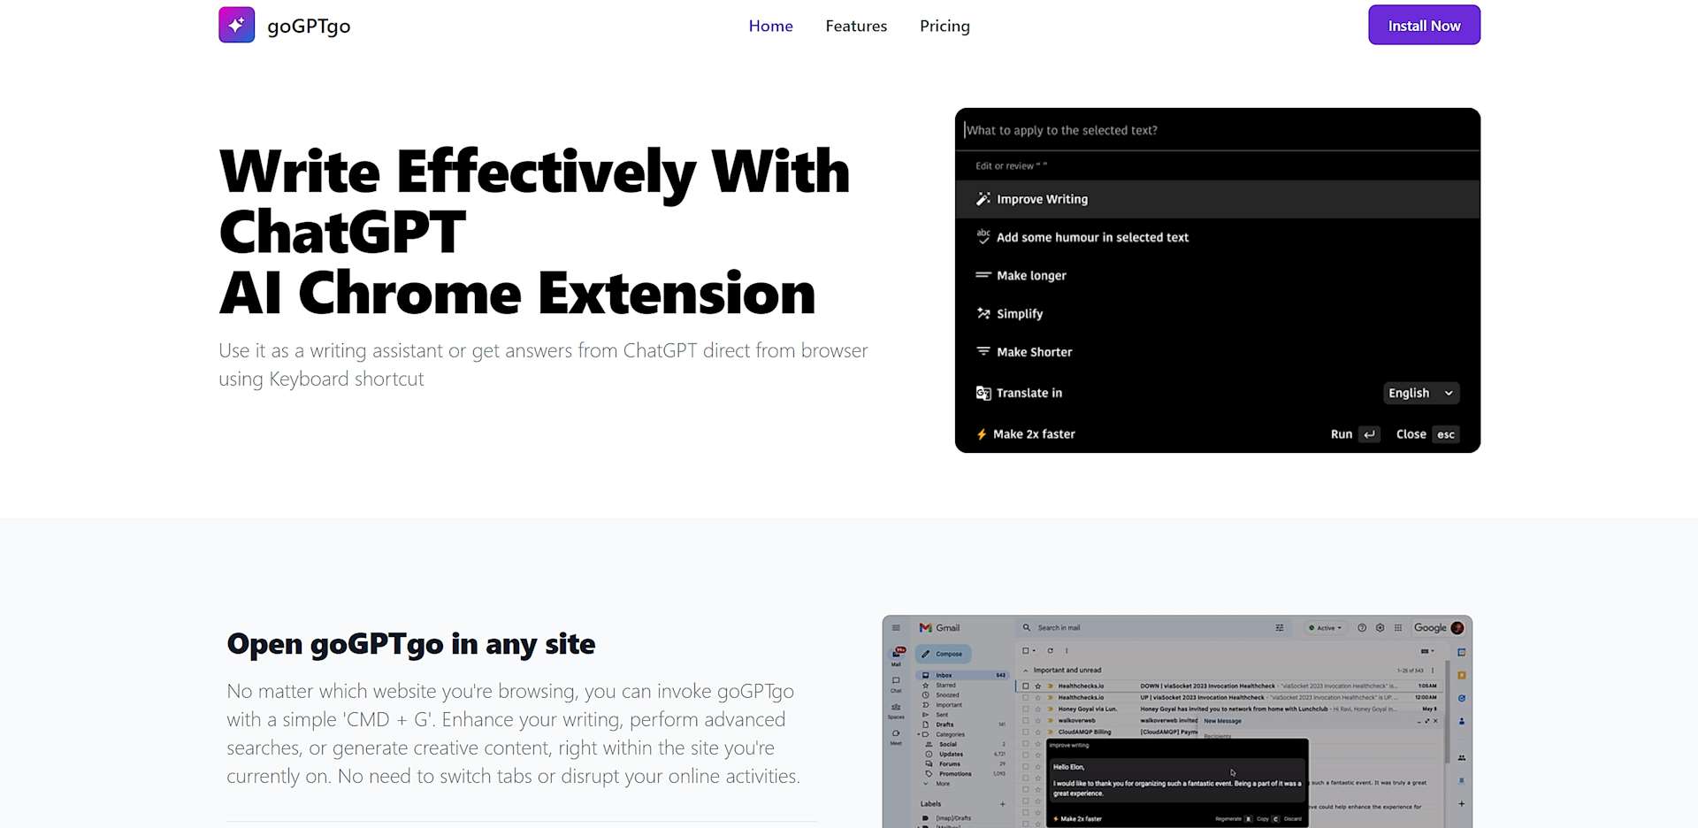Screen dimensions: 1698x828
Task: Tick the first Healthchecks.io email checkbox
Action: pos(1026,686)
